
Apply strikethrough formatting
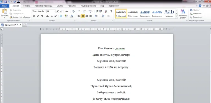pos(48,16)
